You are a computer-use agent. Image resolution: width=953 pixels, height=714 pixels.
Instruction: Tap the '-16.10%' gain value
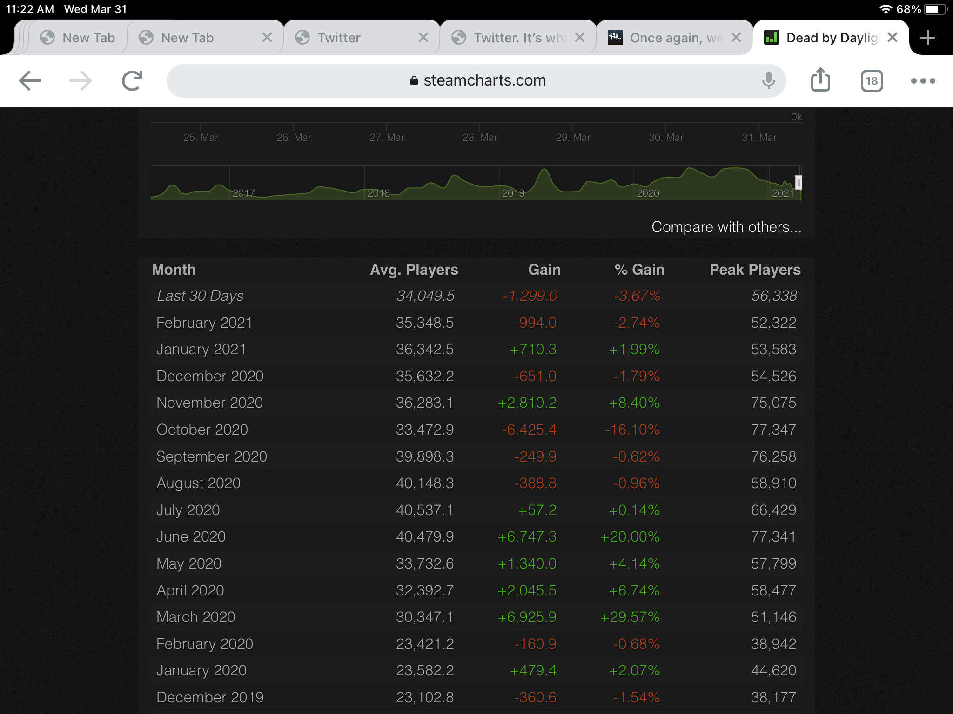click(632, 430)
